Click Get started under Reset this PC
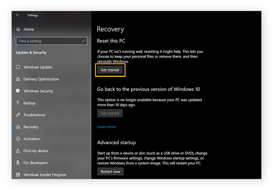The width and height of the screenshot is (273, 190). [x=110, y=70]
